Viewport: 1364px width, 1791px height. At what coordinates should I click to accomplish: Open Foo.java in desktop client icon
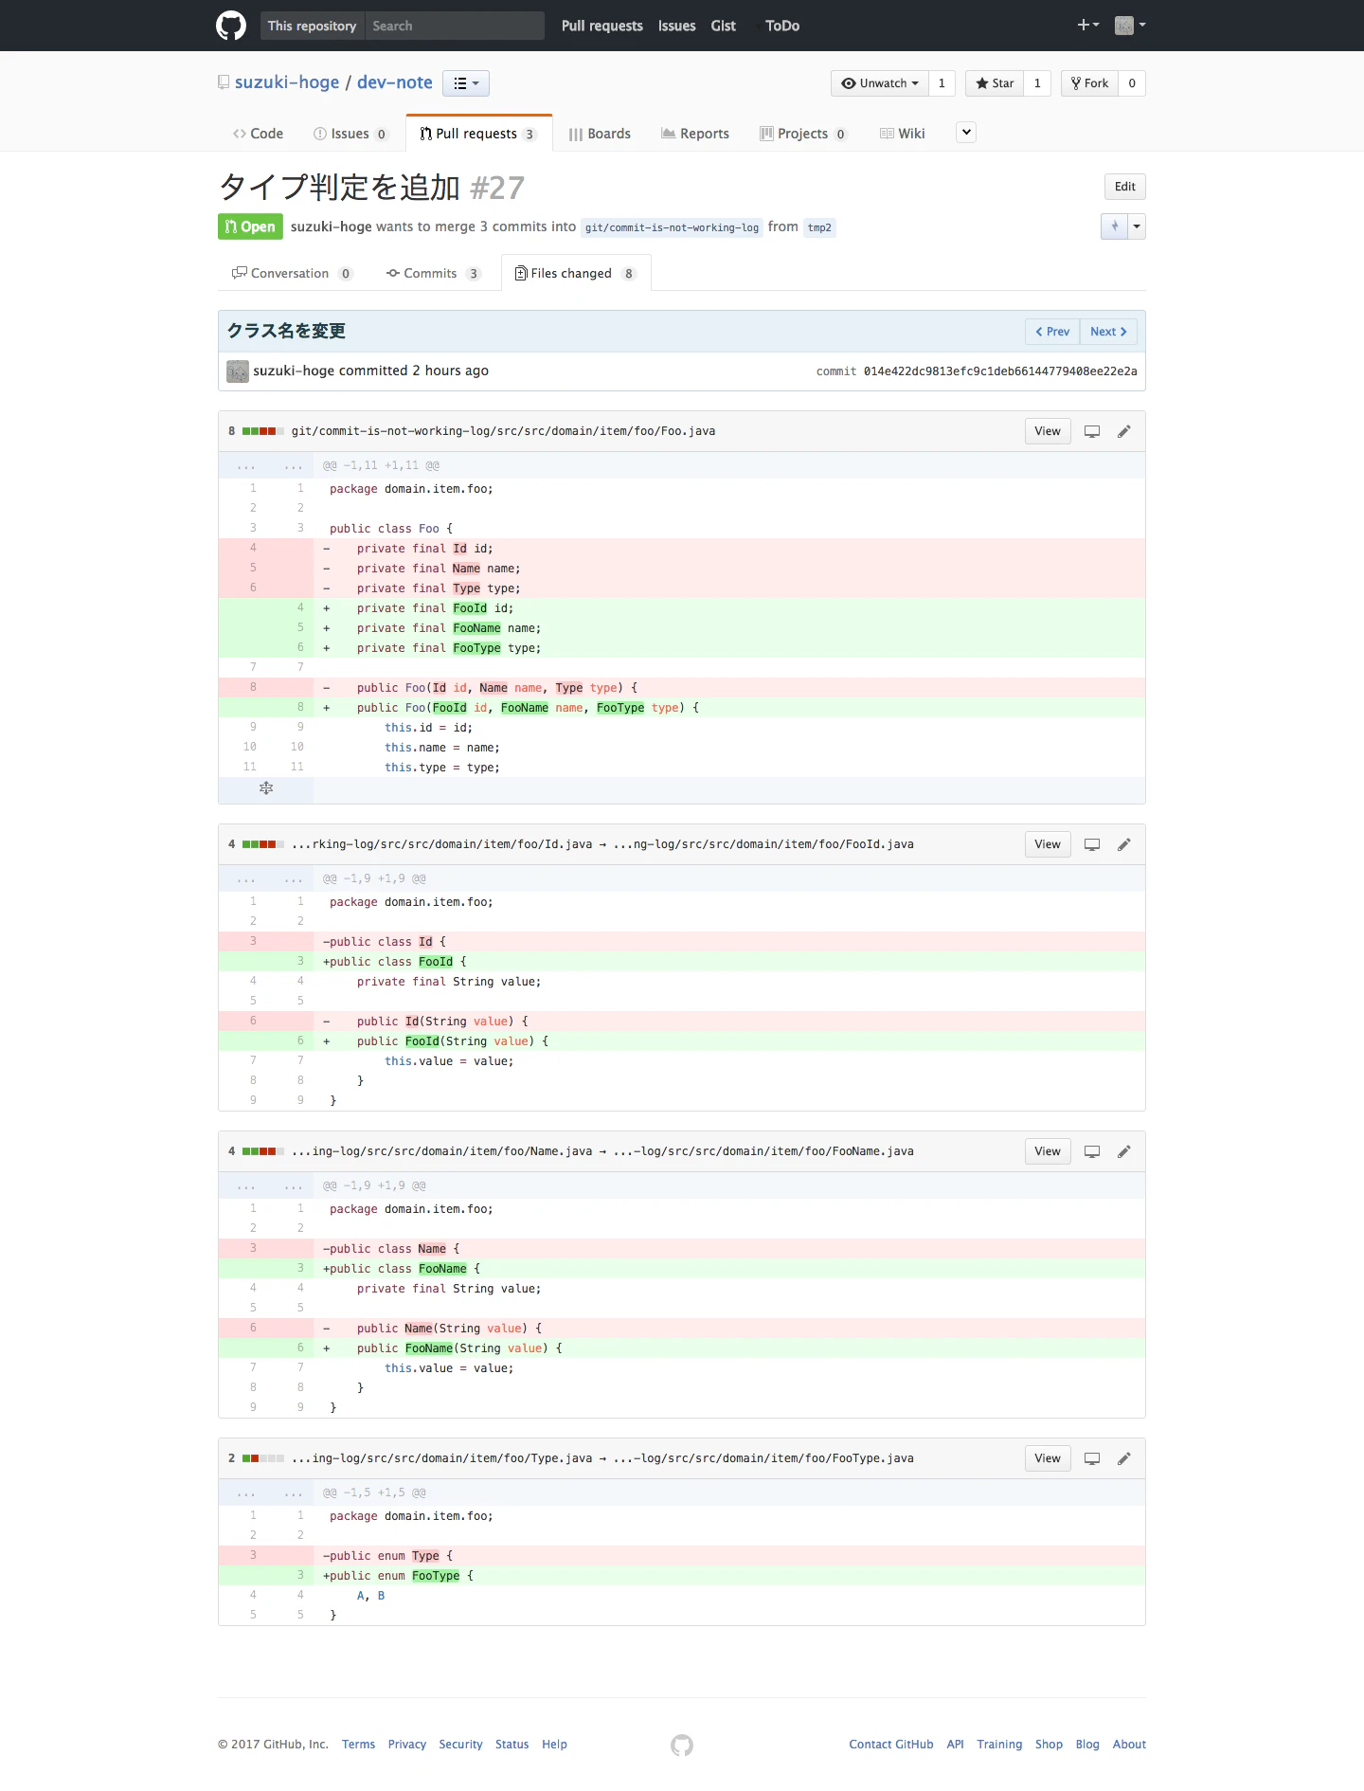(x=1092, y=431)
